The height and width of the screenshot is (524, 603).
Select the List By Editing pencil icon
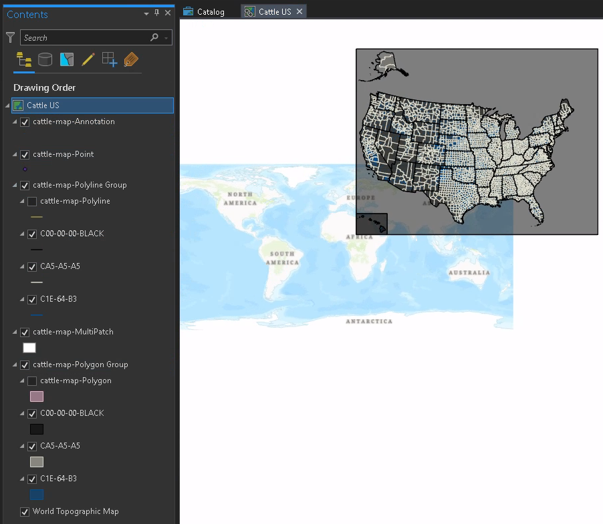pos(88,59)
